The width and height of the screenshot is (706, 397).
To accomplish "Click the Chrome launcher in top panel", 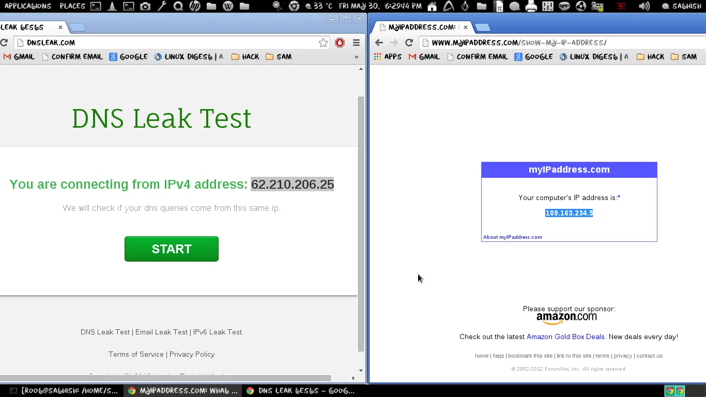I will [294, 6].
